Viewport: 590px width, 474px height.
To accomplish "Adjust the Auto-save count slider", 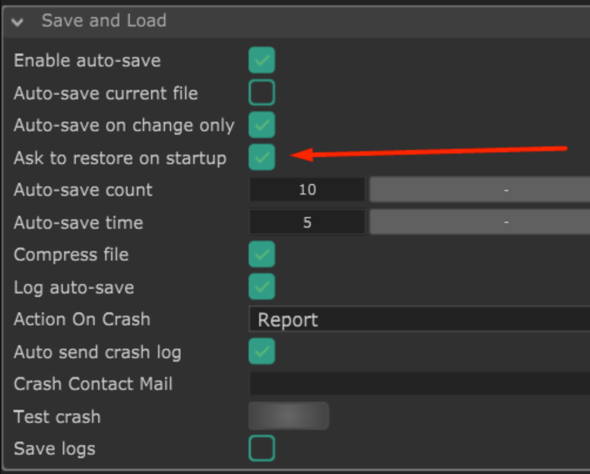I will click(479, 190).
